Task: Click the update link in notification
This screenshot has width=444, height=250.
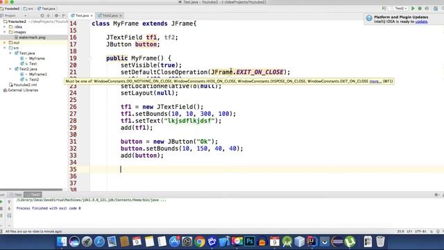Action: (x=421, y=22)
